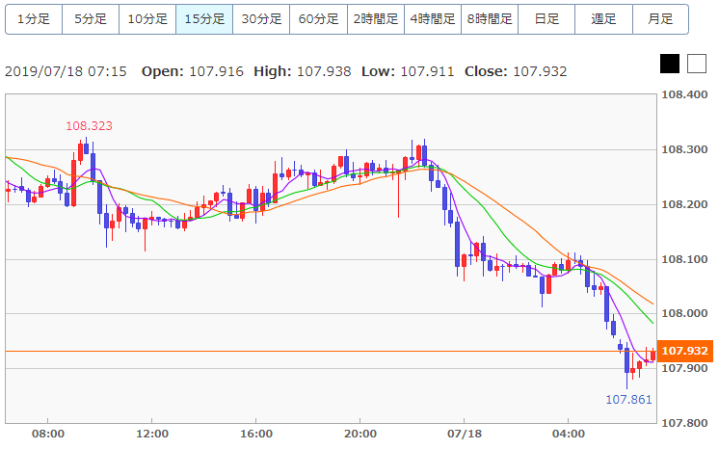Screen dimensions: 719x449
Task: Click the 107.800 price axis label
Action: (x=684, y=423)
